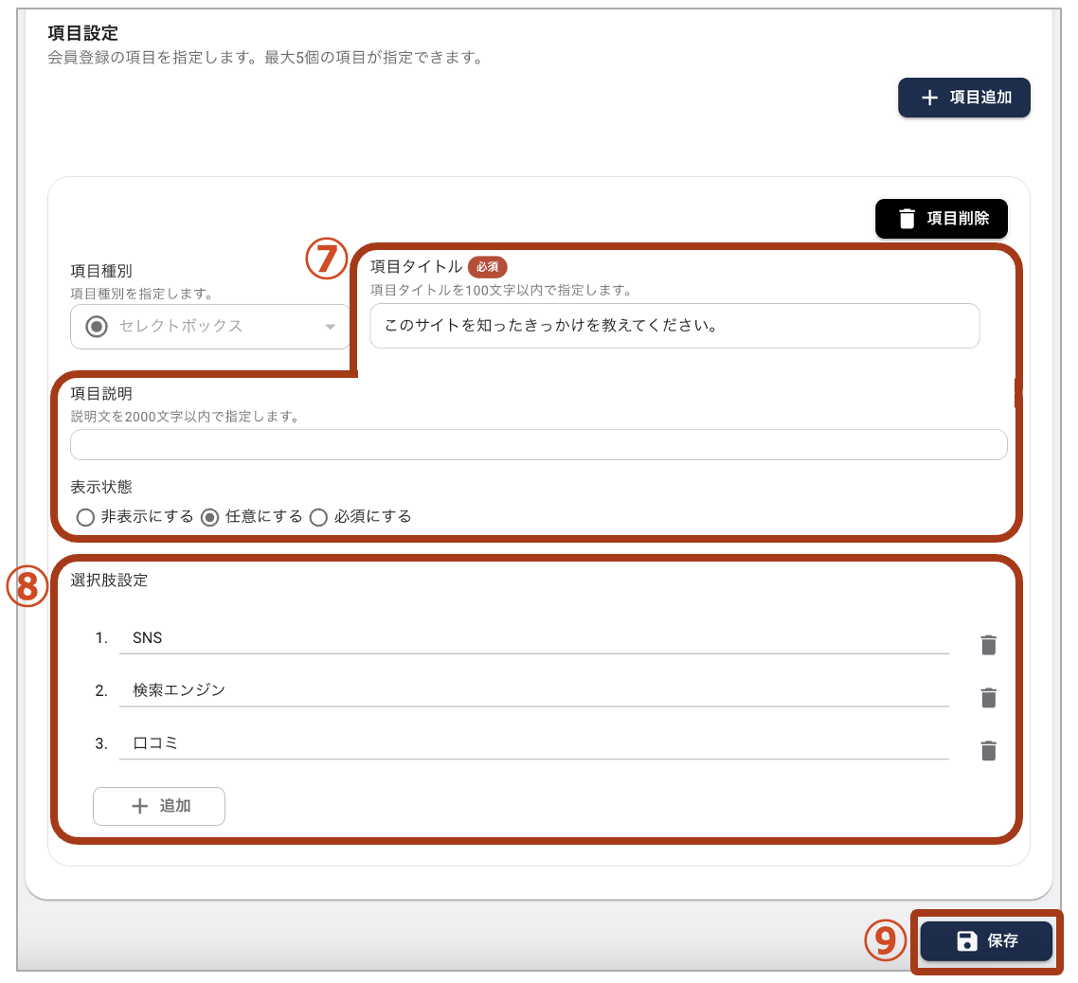Click the trash icon beside 検索エンジン choice
Image resolution: width=1078 pixels, height=983 pixels.
point(988,698)
